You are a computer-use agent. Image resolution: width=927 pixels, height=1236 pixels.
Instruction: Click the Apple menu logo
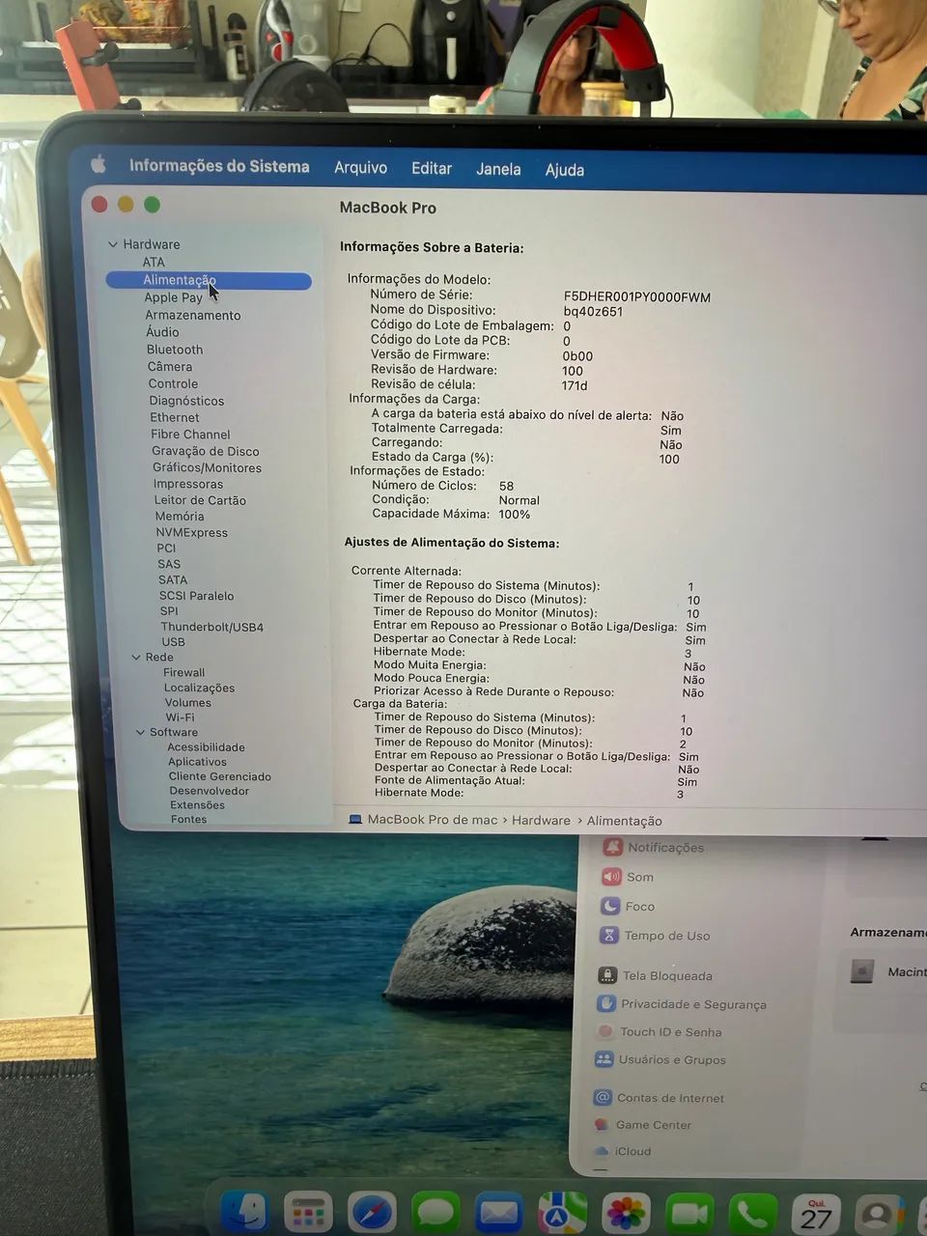click(98, 163)
